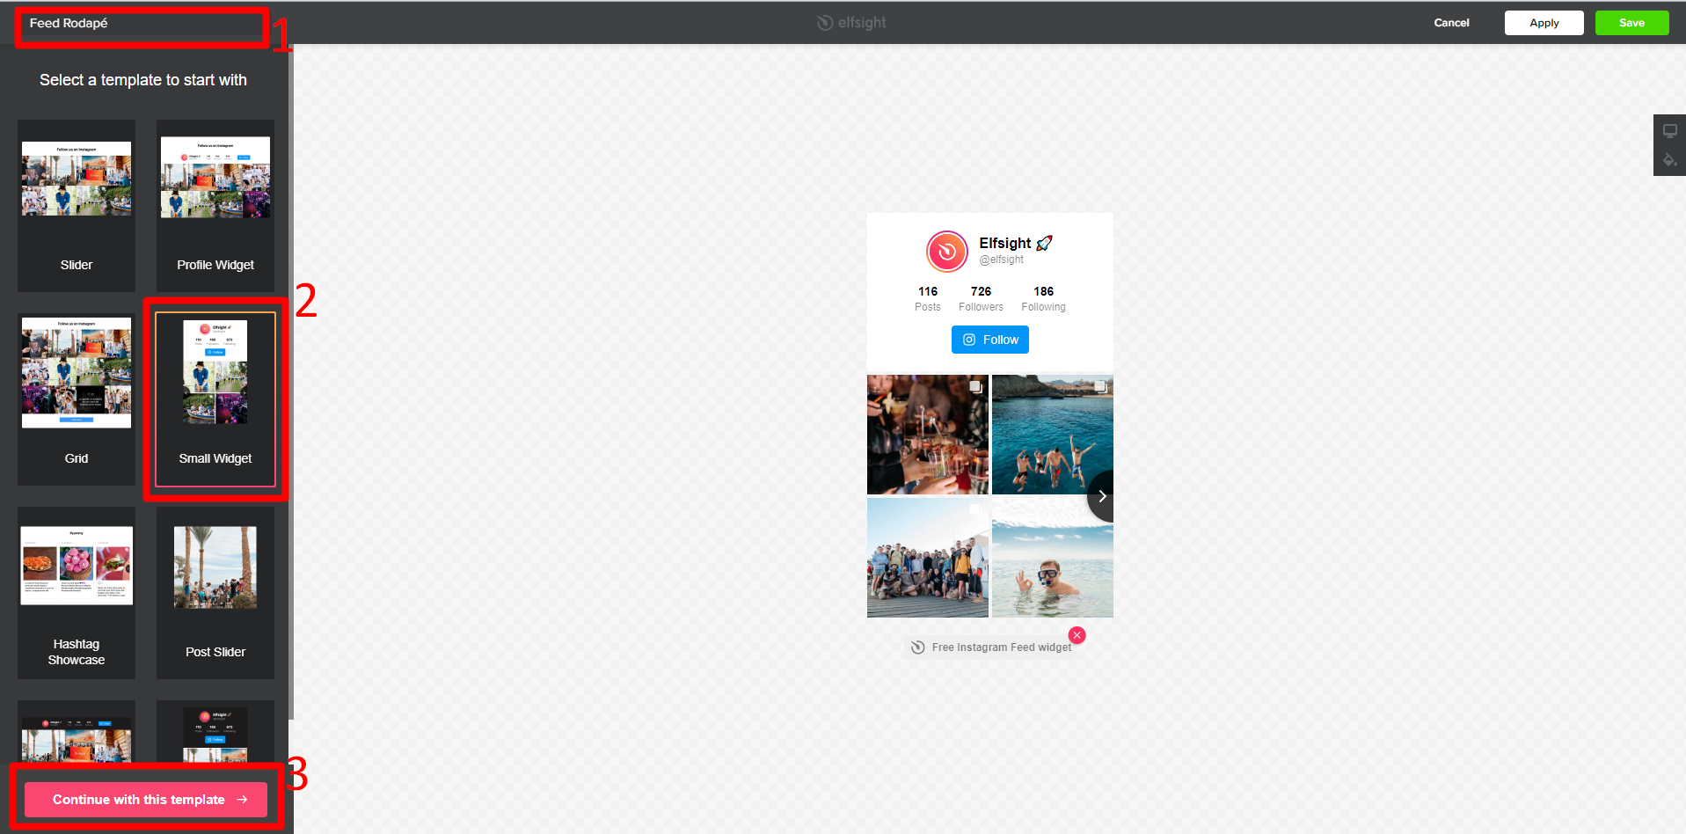Viewport: 1686px width, 834px height.
Task: Select the Post Slider template
Action: [x=215, y=593]
